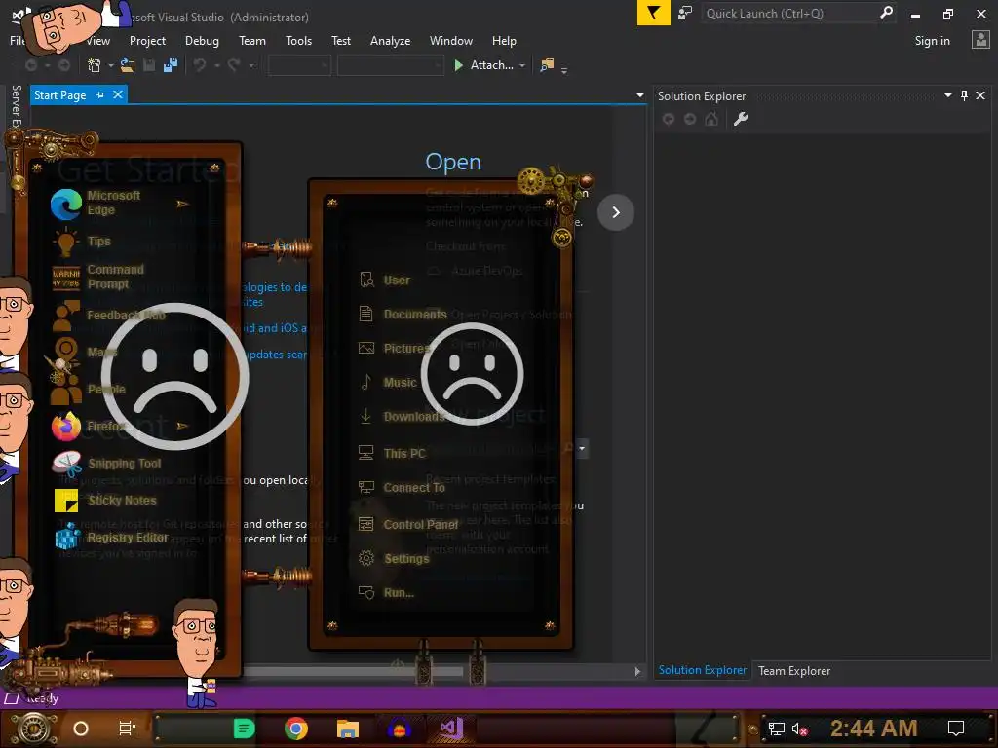
Task: Open the Team menu
Action: 252,41
